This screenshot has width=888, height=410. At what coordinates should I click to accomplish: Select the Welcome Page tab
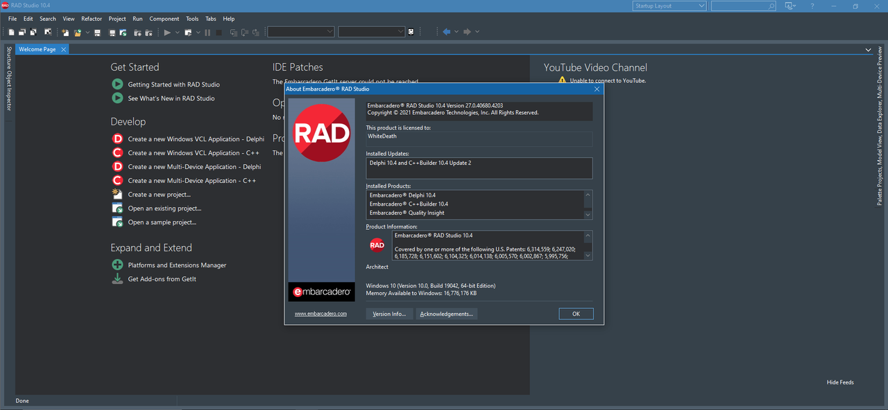point(37,49)
